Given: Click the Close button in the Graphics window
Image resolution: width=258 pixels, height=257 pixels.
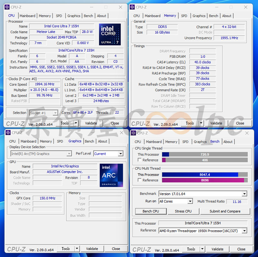Looking at the screenshot, I should (116, 249).
